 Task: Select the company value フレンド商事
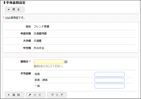pyautogui.click(x=41, y=26)
